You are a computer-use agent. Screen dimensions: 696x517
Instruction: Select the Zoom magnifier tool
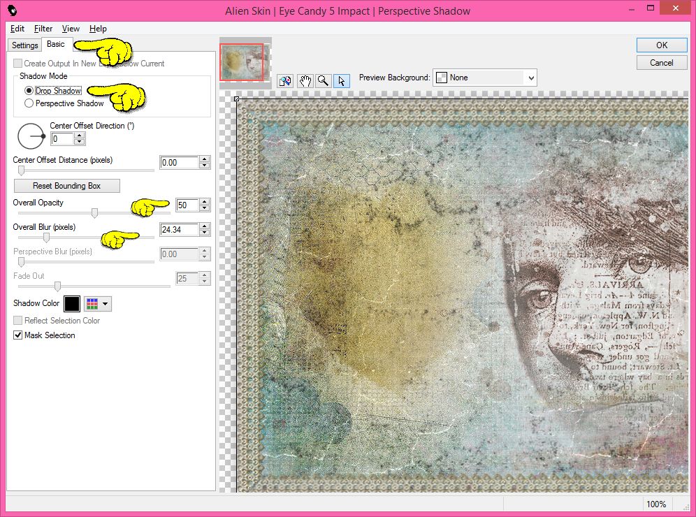click(323, 81)
